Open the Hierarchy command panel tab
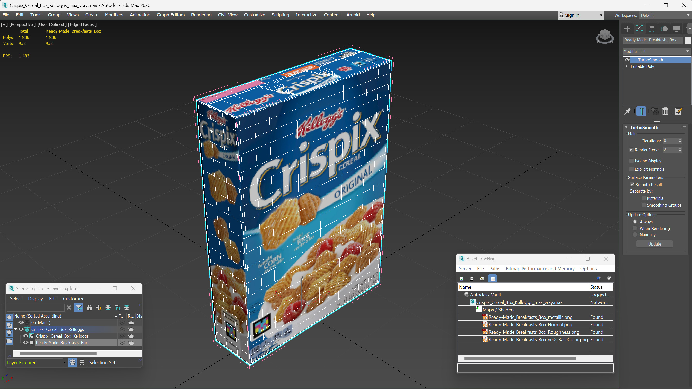692x389 pixels. (652, 29)
